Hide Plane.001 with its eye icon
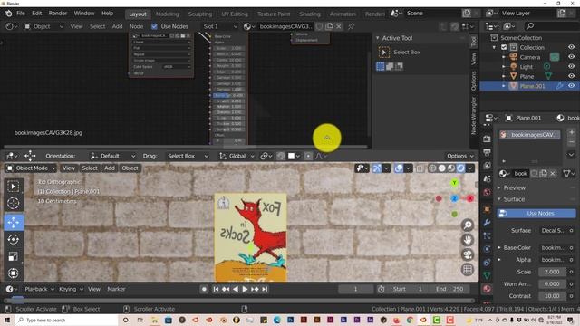 tap(571, 86)
